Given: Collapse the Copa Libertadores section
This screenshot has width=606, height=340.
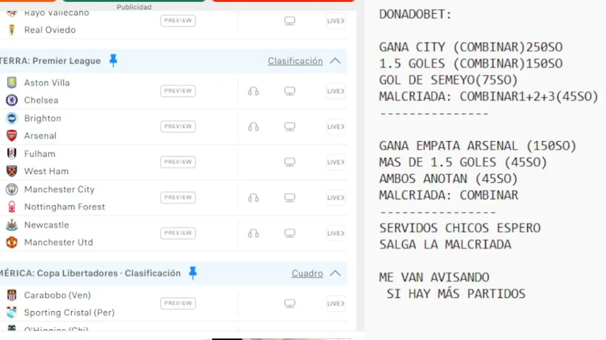Looking at the screenshot, I should pyautogui.click(x=335, y=273).
